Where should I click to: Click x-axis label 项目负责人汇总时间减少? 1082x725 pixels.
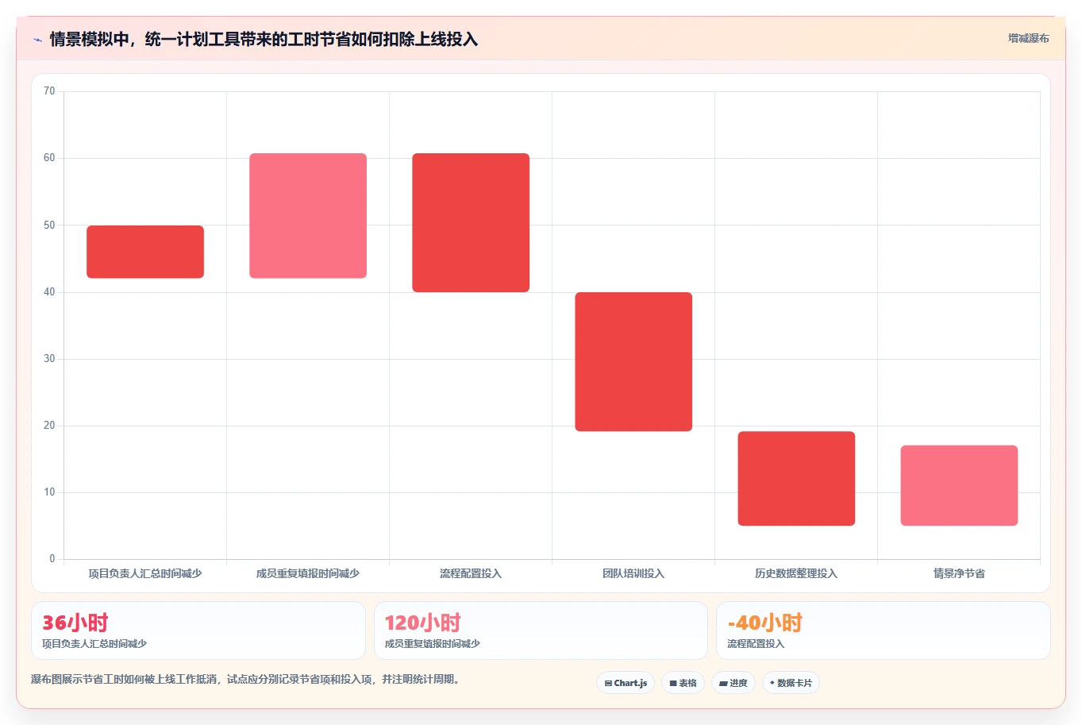tap(145, 573)
